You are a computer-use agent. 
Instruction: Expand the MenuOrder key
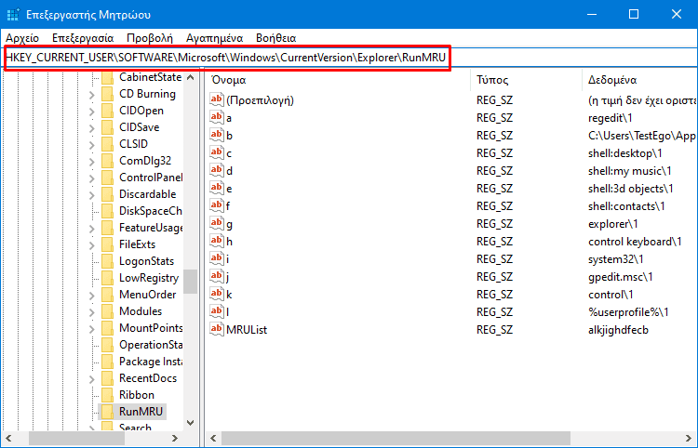point(92,296)
